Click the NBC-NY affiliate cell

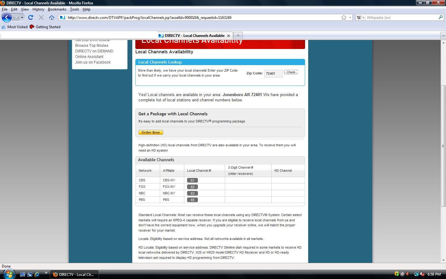coord(172,193)
